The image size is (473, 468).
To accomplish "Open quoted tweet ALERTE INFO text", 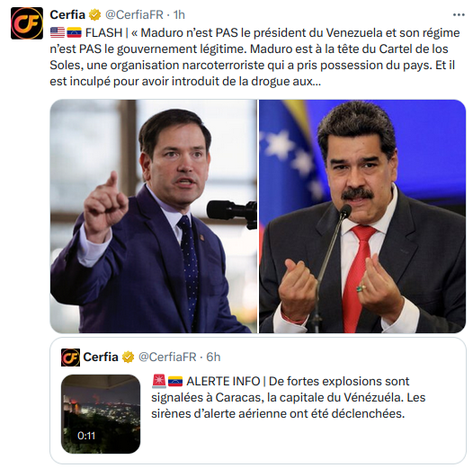I will pyautogui.click(x=288, y=397).
